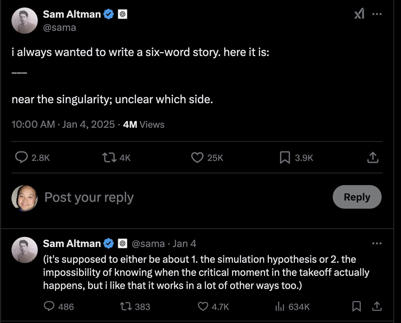This screenshot has height=323, width=401.
Task: Click the OpenAI affiliation badge on main post
Action: point(122,14)
